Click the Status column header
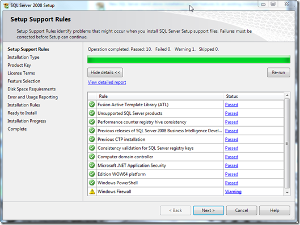 pos(253,96)
